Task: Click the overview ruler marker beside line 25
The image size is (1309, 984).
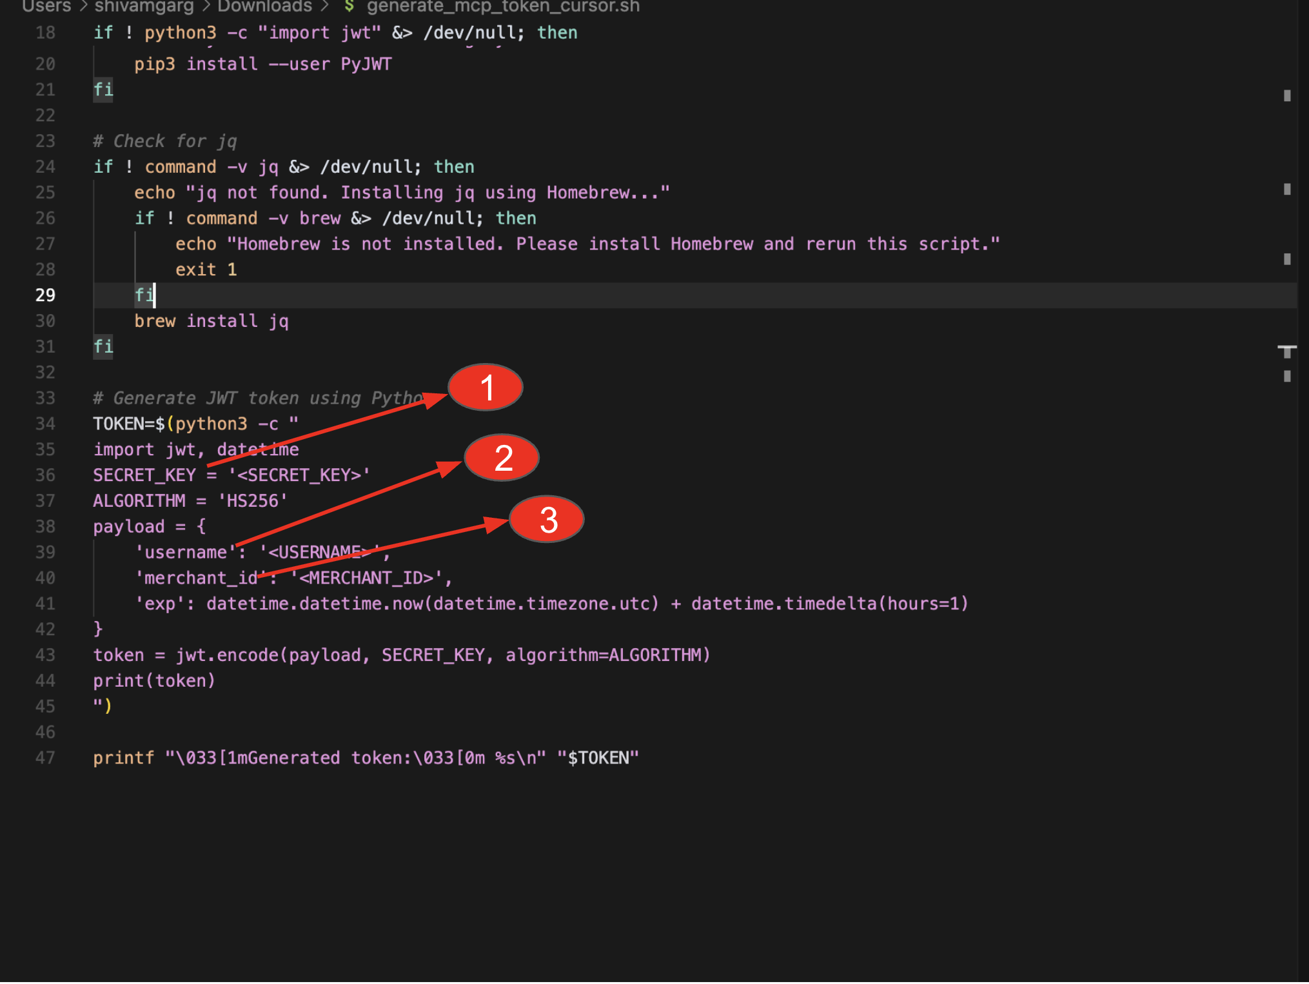Action: click(x=1286, y=189)
